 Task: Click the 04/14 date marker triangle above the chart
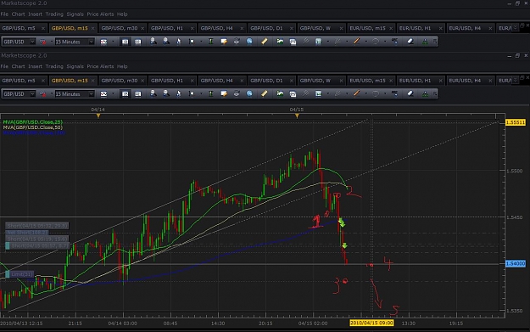click(98, 115)
